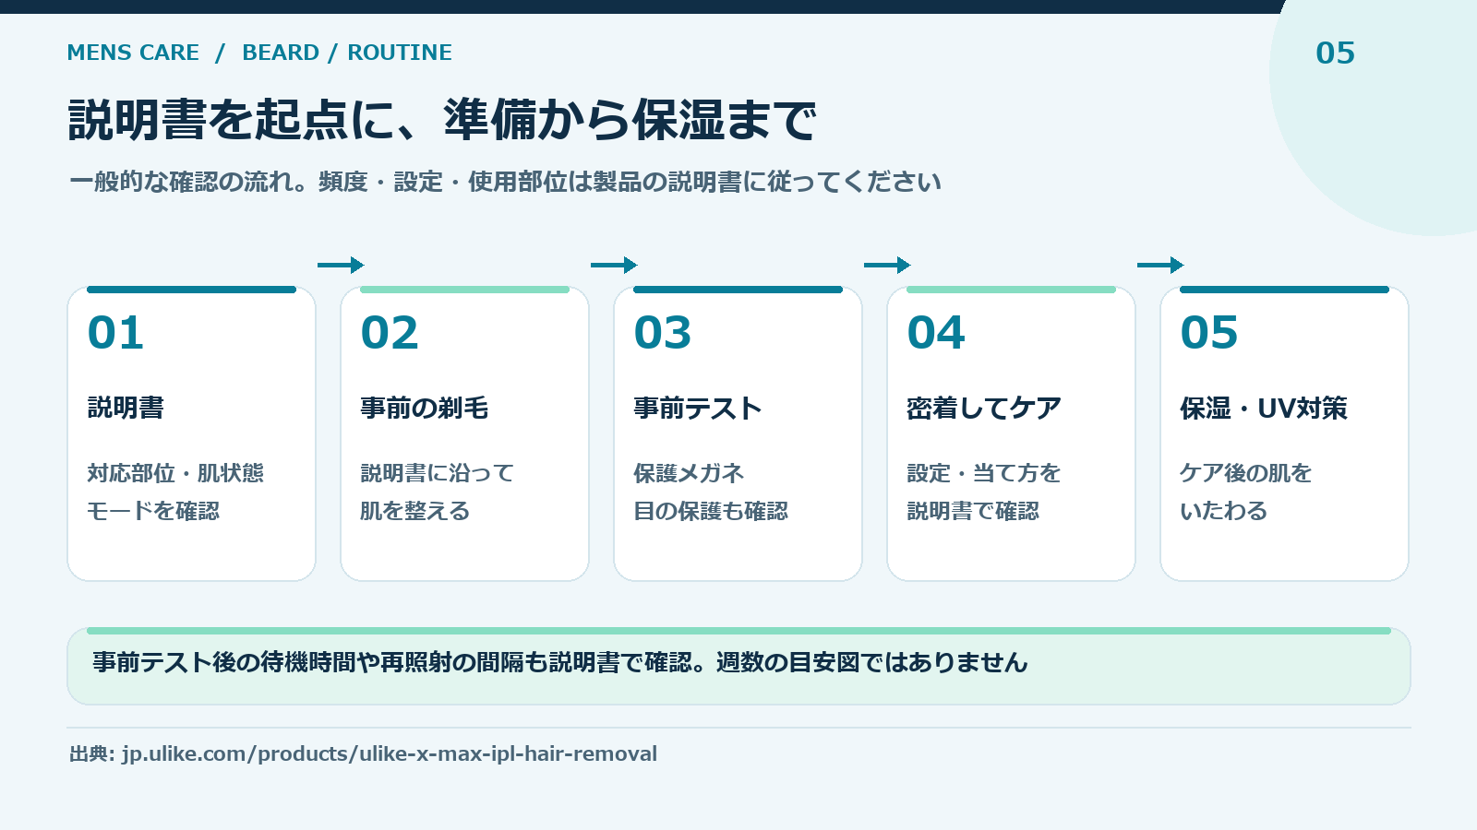
Task: Click the step number 02
Action: pyautogui.click(x=389, y=333)
